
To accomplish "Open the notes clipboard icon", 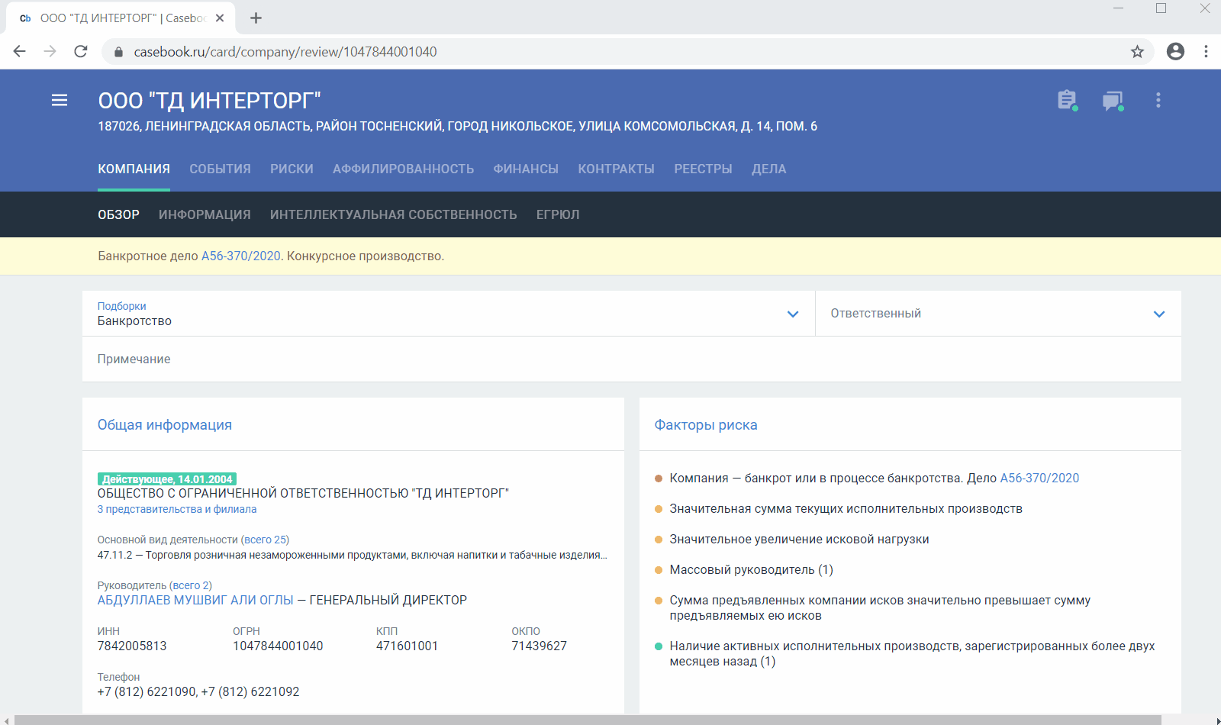I will (1067, 100).
